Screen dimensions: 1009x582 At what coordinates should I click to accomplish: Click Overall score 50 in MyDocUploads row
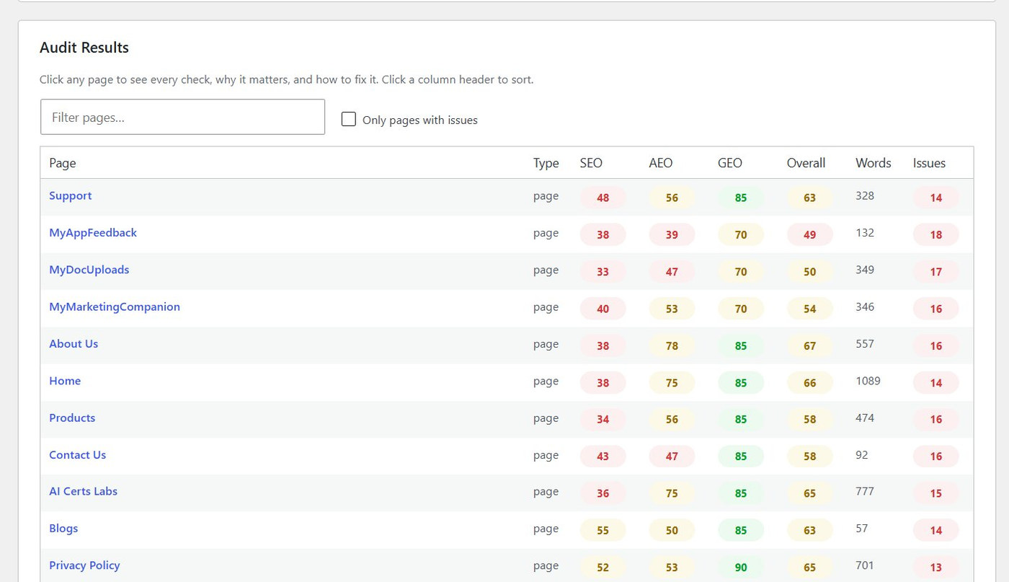pos(810,272)
